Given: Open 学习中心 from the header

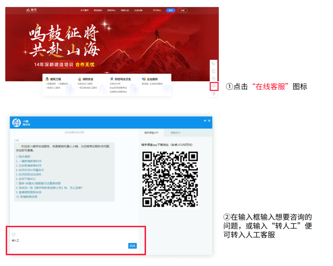Looking at the screenshot, I should tap(157, 10).
